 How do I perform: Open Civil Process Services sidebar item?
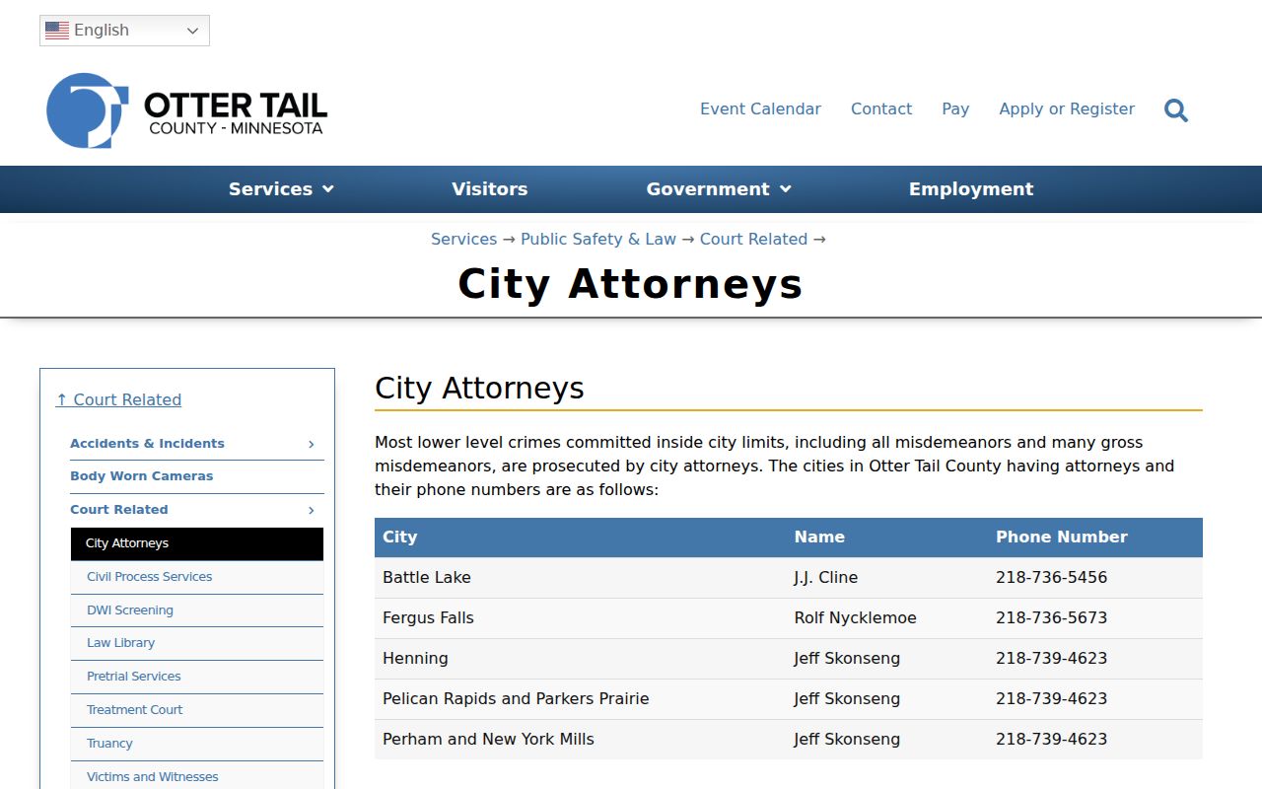[197, 577]
